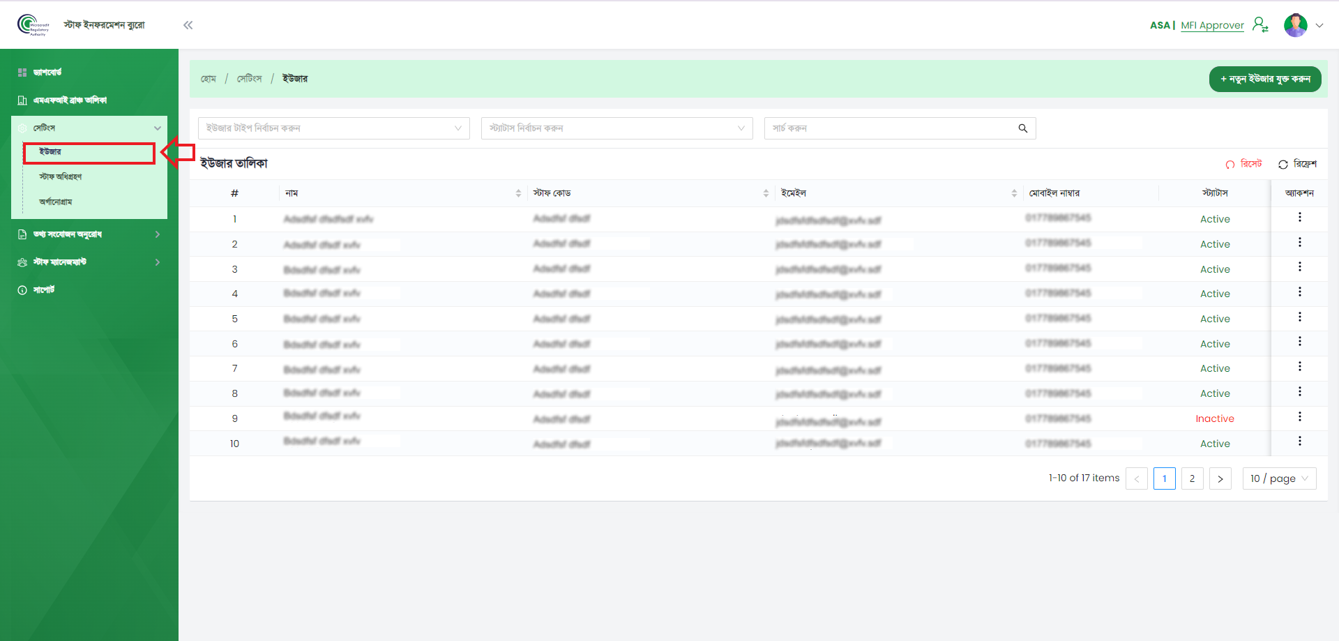Click the তথ্য সংযোজন document icon

click(22, 234)
